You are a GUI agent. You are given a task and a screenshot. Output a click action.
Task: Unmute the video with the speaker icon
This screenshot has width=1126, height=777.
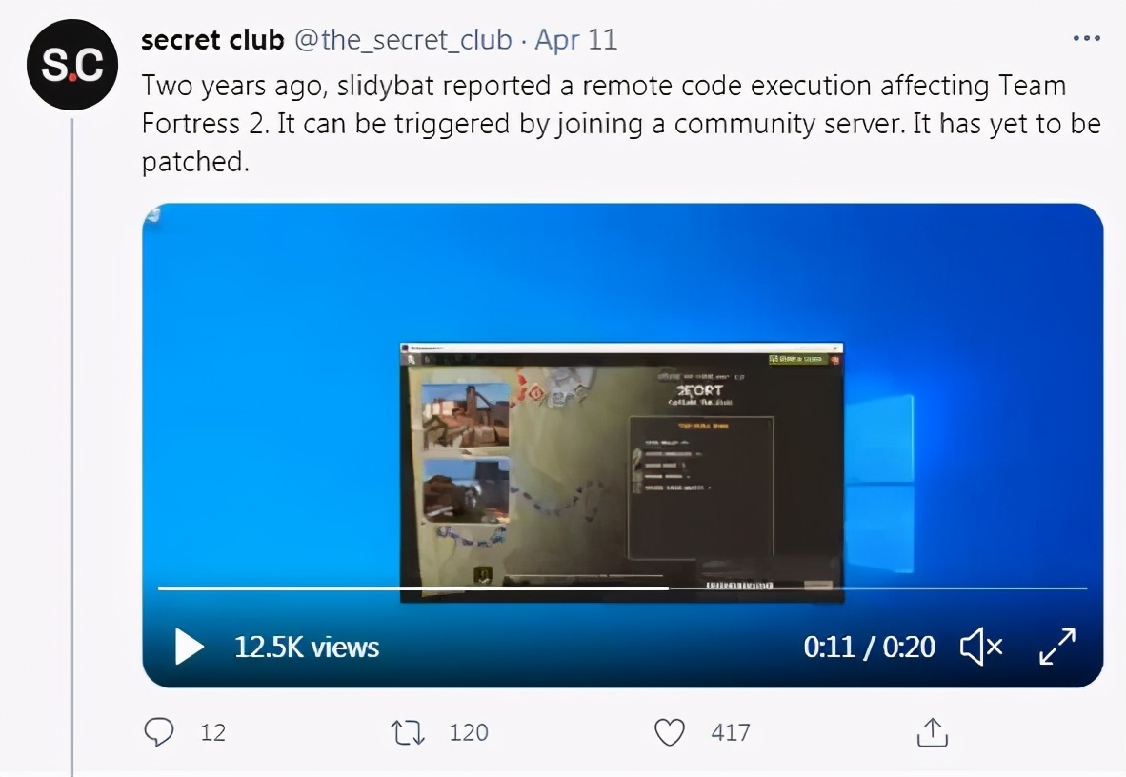(x=981, y=647)
